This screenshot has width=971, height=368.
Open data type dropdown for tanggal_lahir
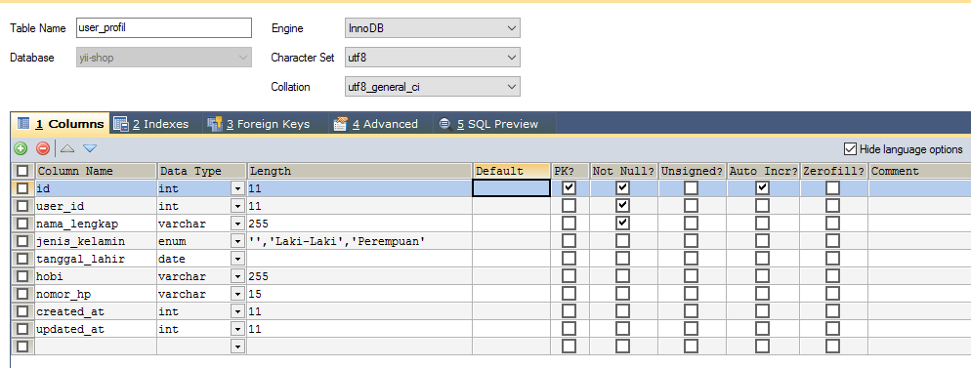[x=237, y=259]
